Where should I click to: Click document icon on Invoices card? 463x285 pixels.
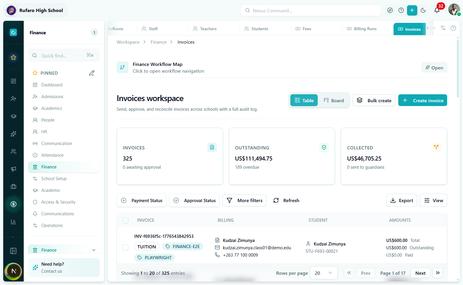212,147
